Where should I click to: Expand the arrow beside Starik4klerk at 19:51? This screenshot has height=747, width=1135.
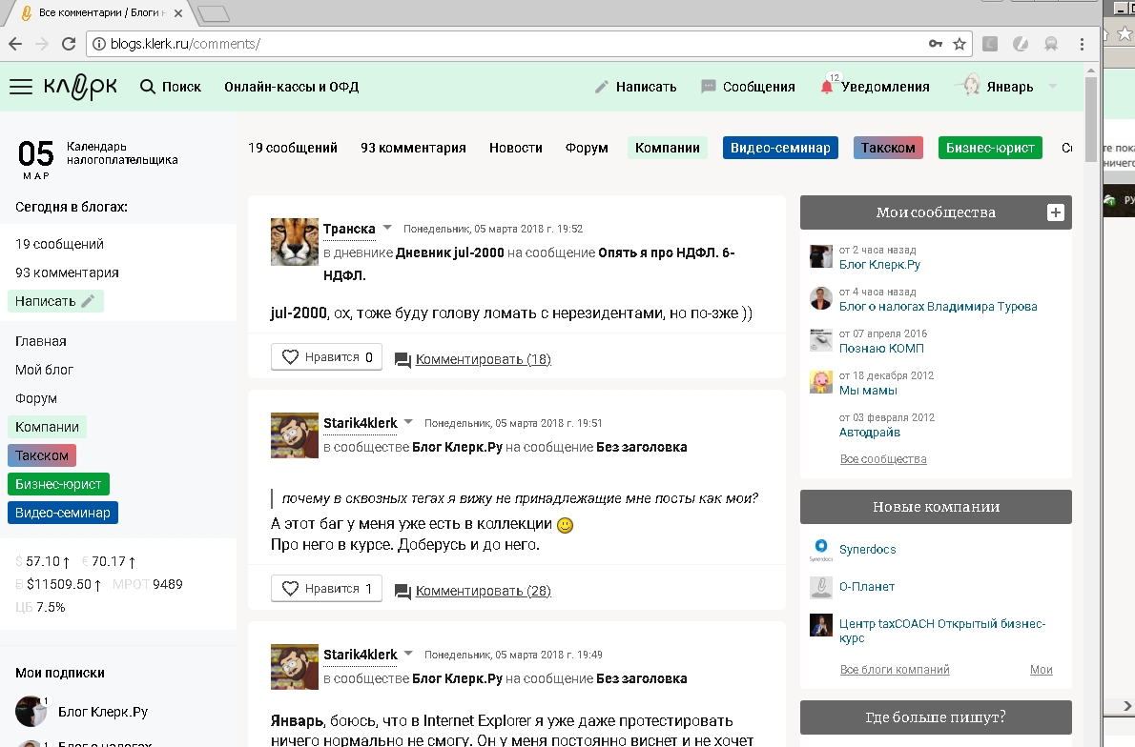pos(408,421)
